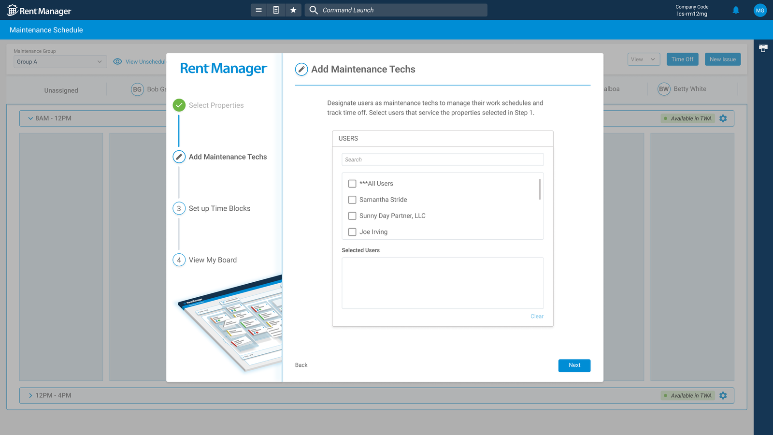Check the Sunny Day Partner, LLC checkbox

tap(352, 216)
